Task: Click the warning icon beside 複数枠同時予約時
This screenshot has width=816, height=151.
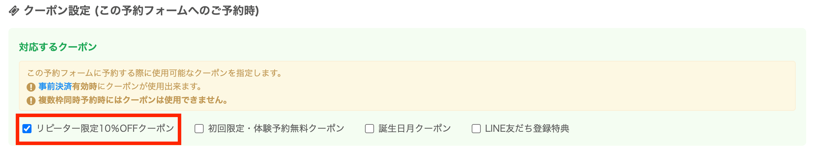Action: click(31, 101)
